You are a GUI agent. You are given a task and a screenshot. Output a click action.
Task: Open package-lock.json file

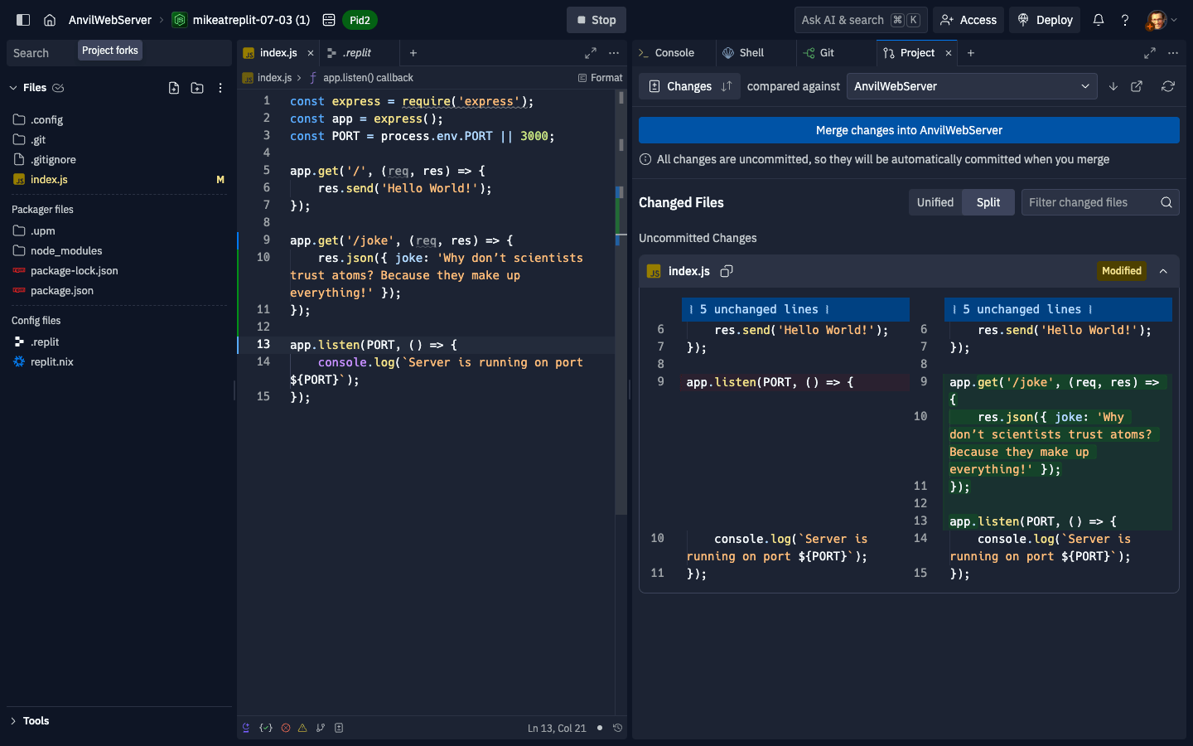tap(119, 270)
